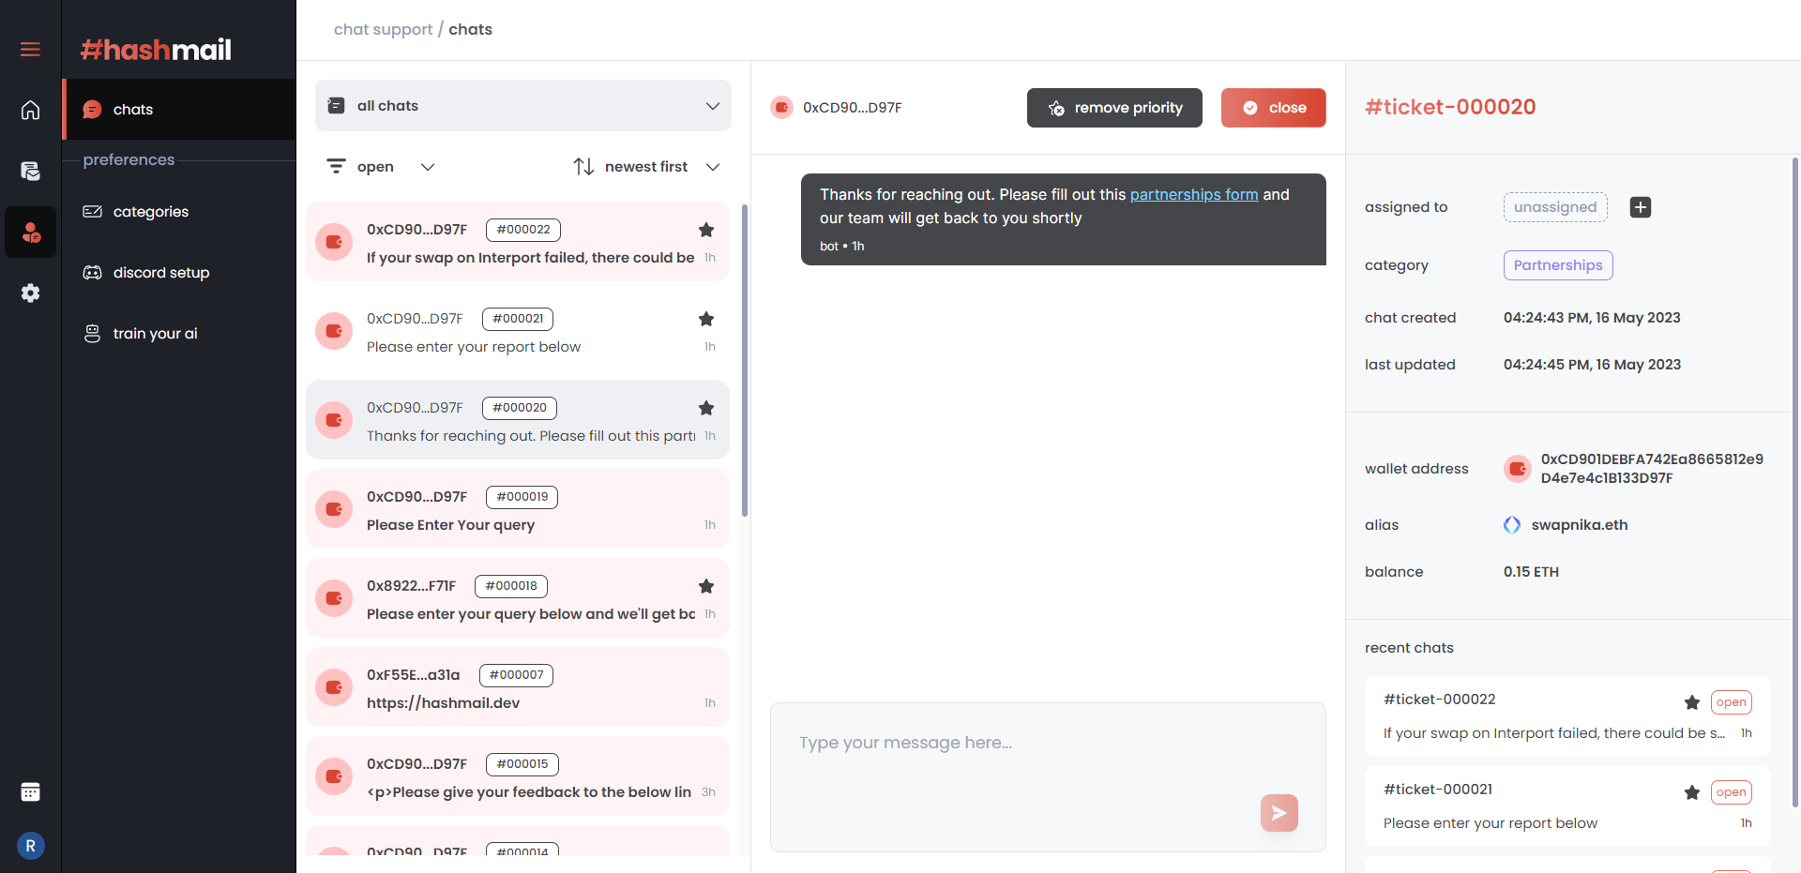Image resolution: width=1801 pixels, height=873 pixels.
Task: Open the chats menu item
Action: click(179, 110)
